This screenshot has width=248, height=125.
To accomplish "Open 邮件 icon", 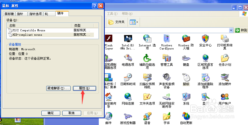I will (109, 116).
